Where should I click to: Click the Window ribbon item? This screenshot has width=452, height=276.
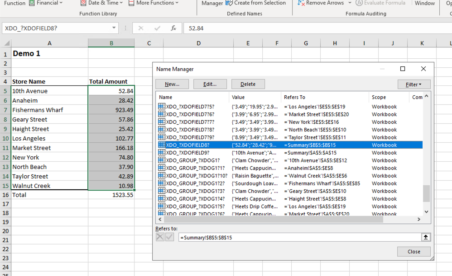[424, 3]
